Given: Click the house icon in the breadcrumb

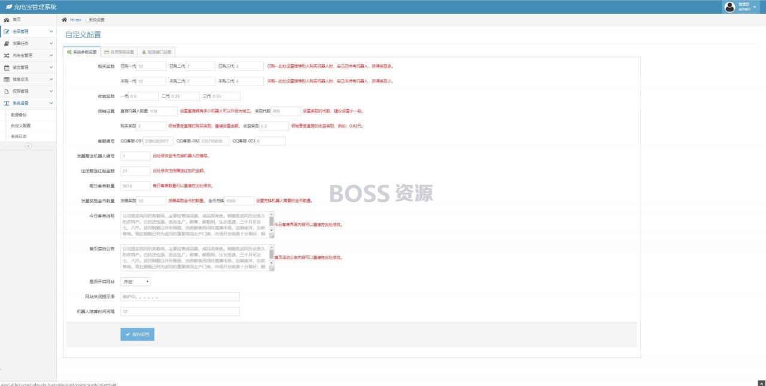Looking at the screenshot, I should click(65, 20).
